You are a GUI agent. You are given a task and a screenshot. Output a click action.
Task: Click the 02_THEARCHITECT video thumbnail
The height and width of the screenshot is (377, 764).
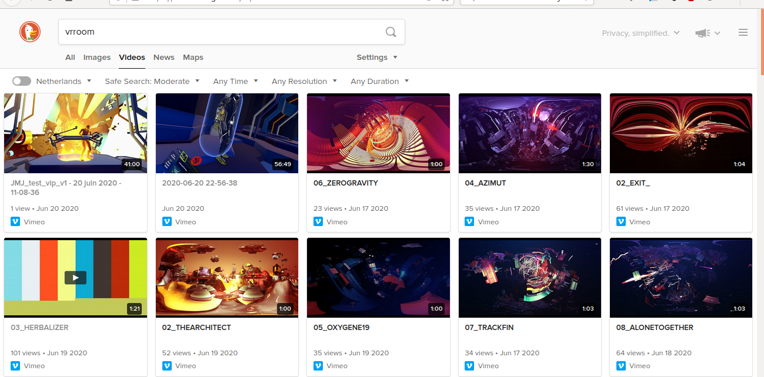coord(227,278)
